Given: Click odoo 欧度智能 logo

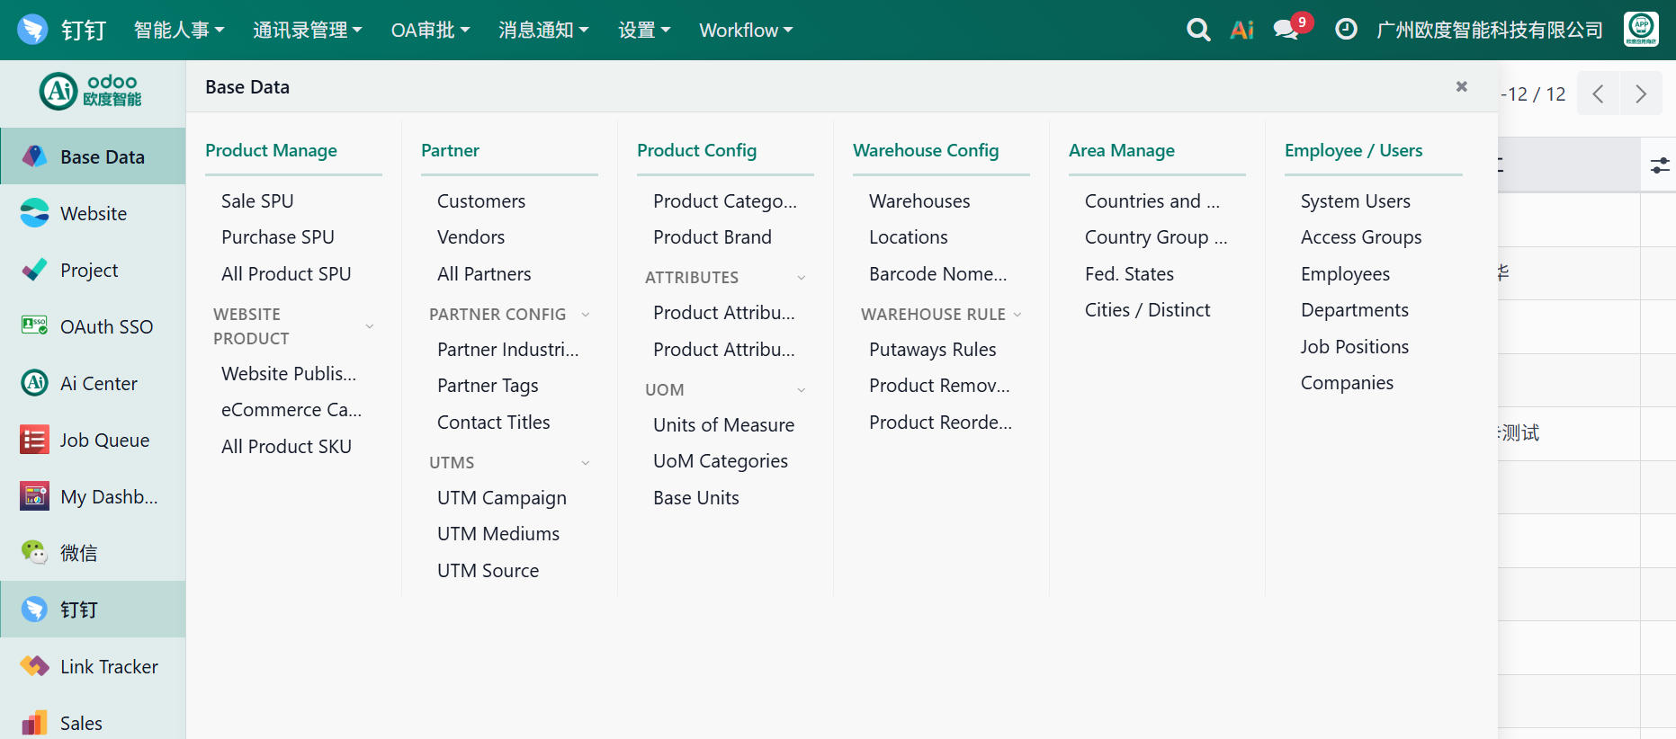Looking at the screenshot, I should [x=91, y=91].
